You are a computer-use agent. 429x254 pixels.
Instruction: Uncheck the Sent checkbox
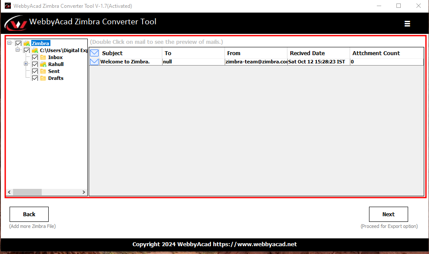35,71
